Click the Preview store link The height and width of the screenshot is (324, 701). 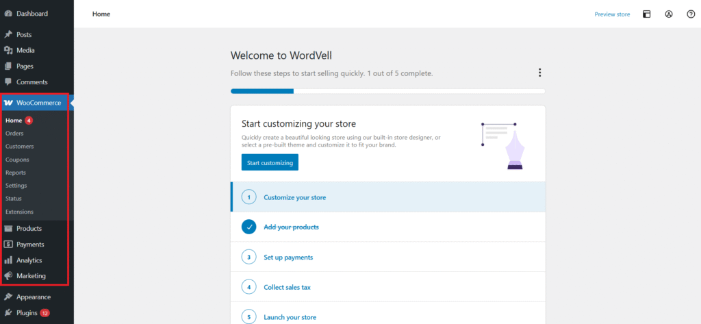[612, 14]
